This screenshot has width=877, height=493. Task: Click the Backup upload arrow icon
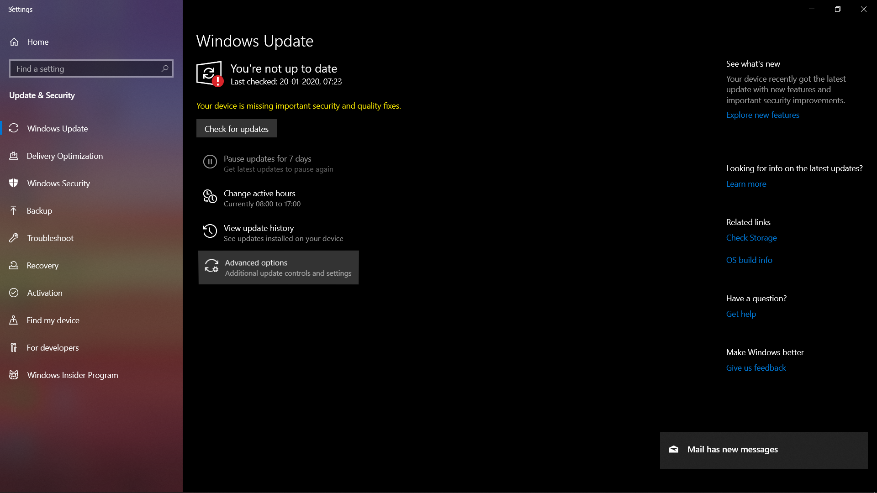14,210
